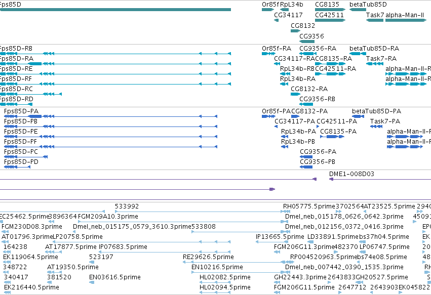Open the Or85f-PA protein
431x295 pixels.
[268, 116]
